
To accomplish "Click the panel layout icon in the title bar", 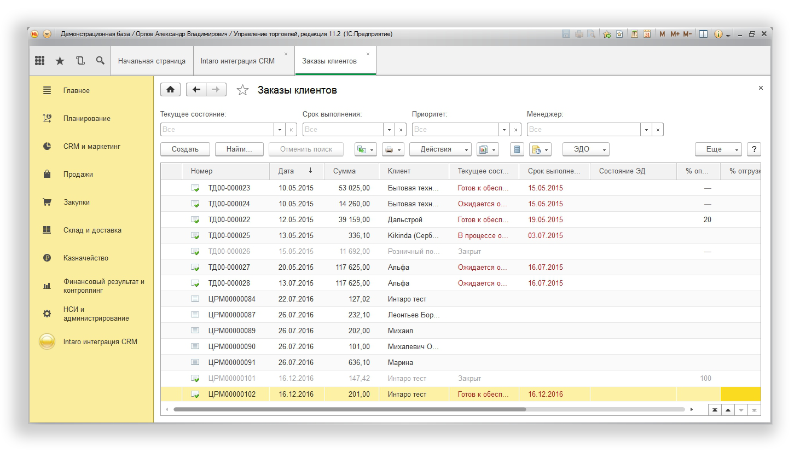I will tap(703, 34).
